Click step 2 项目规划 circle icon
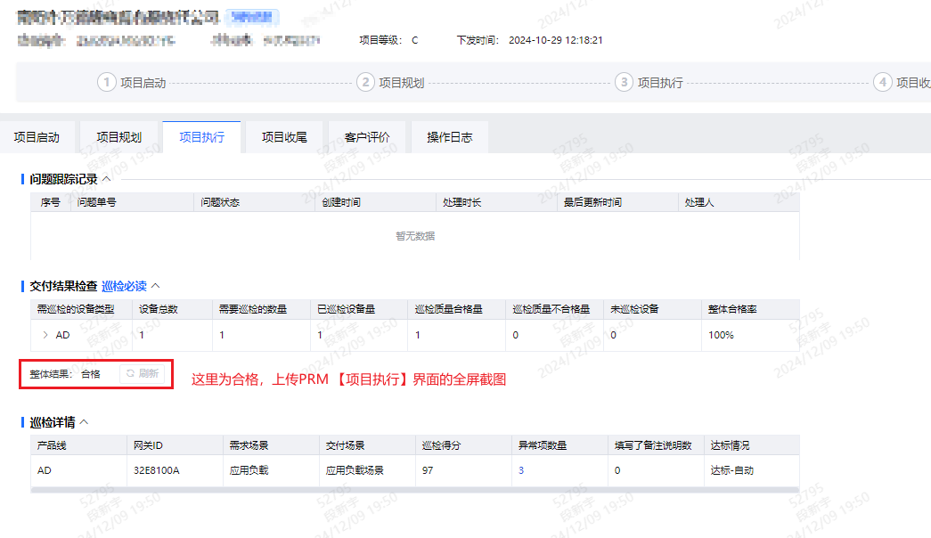 tap(365, 82)
